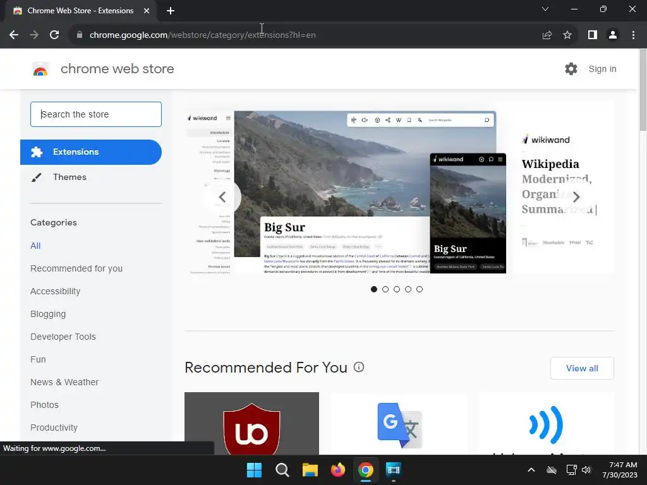
Task: Bookmark this tab with the star
Action: coord(567,35)
